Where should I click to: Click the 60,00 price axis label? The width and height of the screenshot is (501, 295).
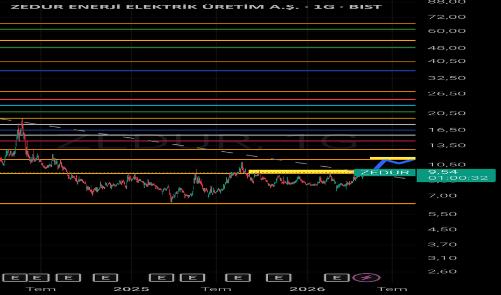tap(447, 31)
